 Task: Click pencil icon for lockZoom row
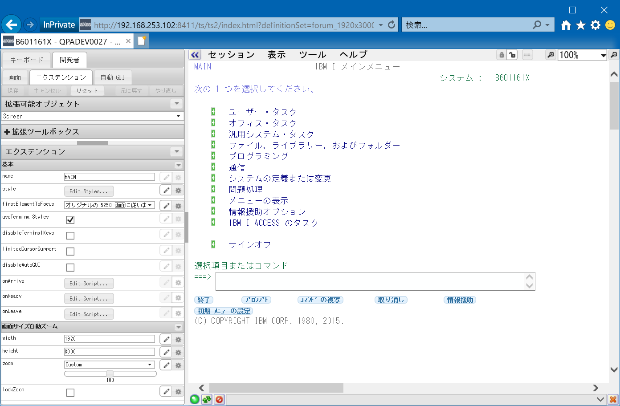pyautogui.click(x=166, y=391)
